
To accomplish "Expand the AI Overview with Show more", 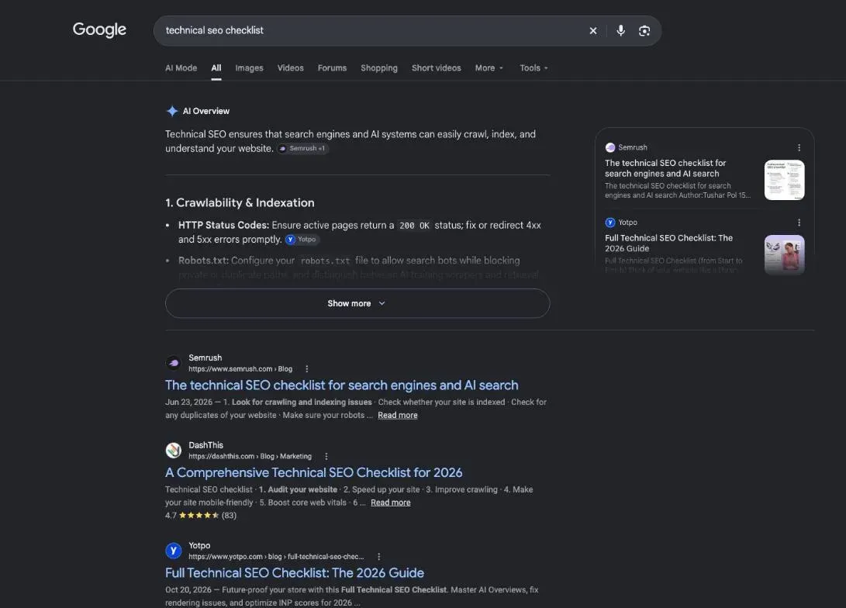I will pyautogui.click(x=357, y=303).
